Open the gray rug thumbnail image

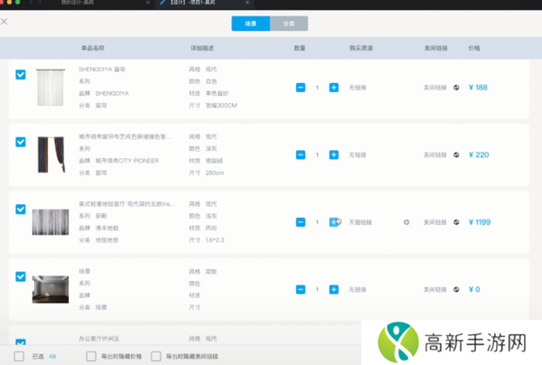click(x=51, y=222)
